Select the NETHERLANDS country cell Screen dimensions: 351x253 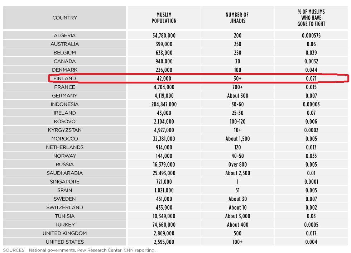[x=65, y=147]
